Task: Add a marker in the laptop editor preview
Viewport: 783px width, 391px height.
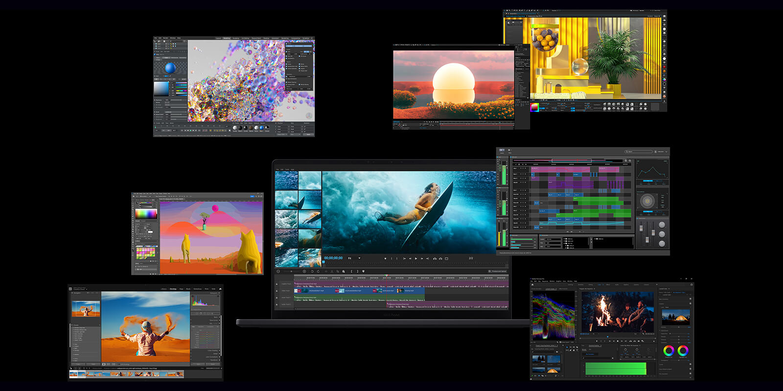Action: click(385, 258)
